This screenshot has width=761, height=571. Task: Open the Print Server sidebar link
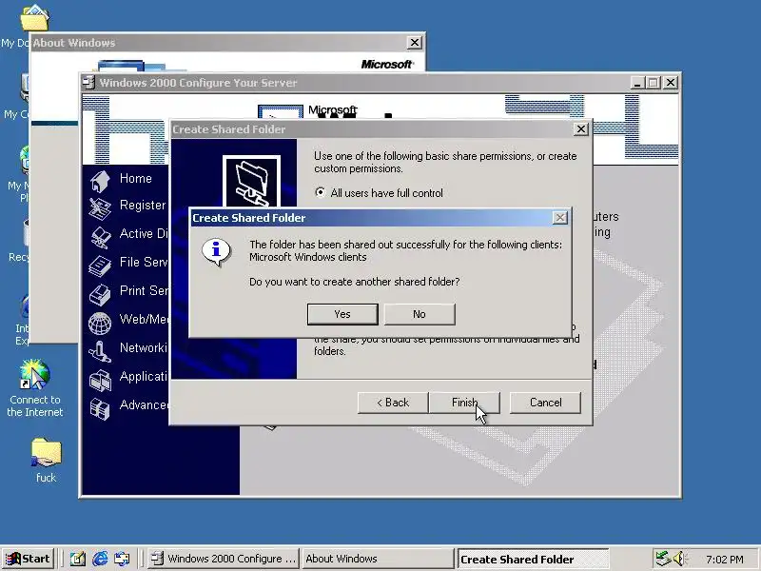click(x=144, y=290)
